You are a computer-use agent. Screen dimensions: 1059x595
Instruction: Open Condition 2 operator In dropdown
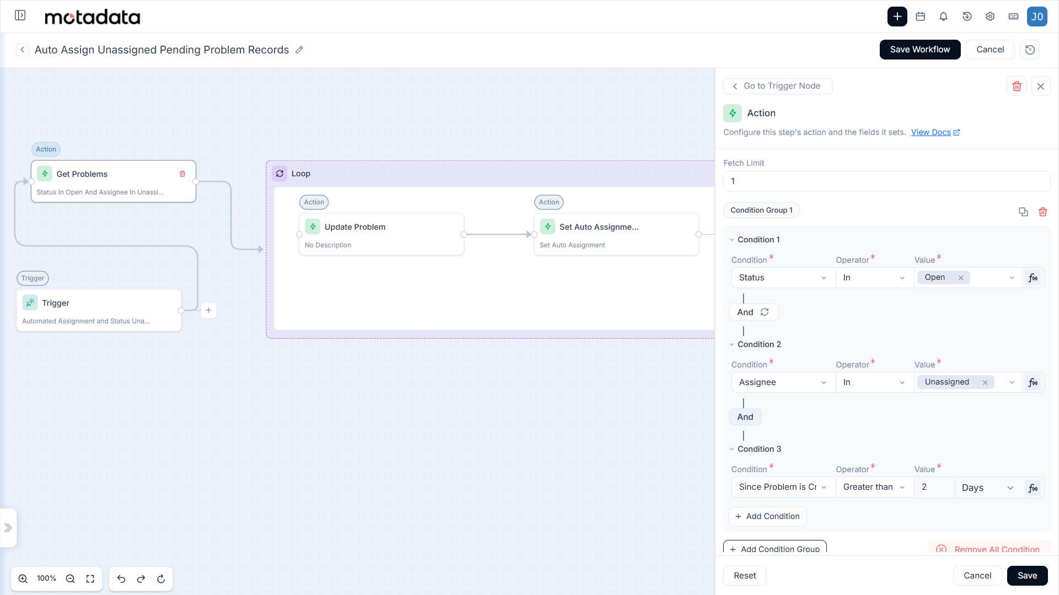point(874,382)
